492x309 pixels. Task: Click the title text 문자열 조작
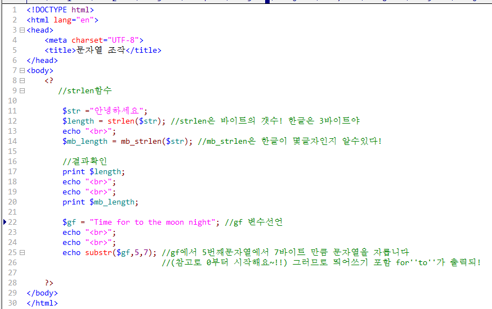pyautogui.click(x=101, y=50)
